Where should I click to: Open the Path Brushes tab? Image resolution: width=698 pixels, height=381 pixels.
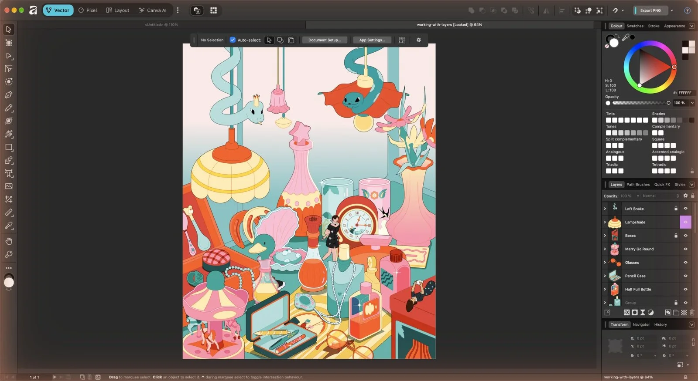tap(638, 185)
